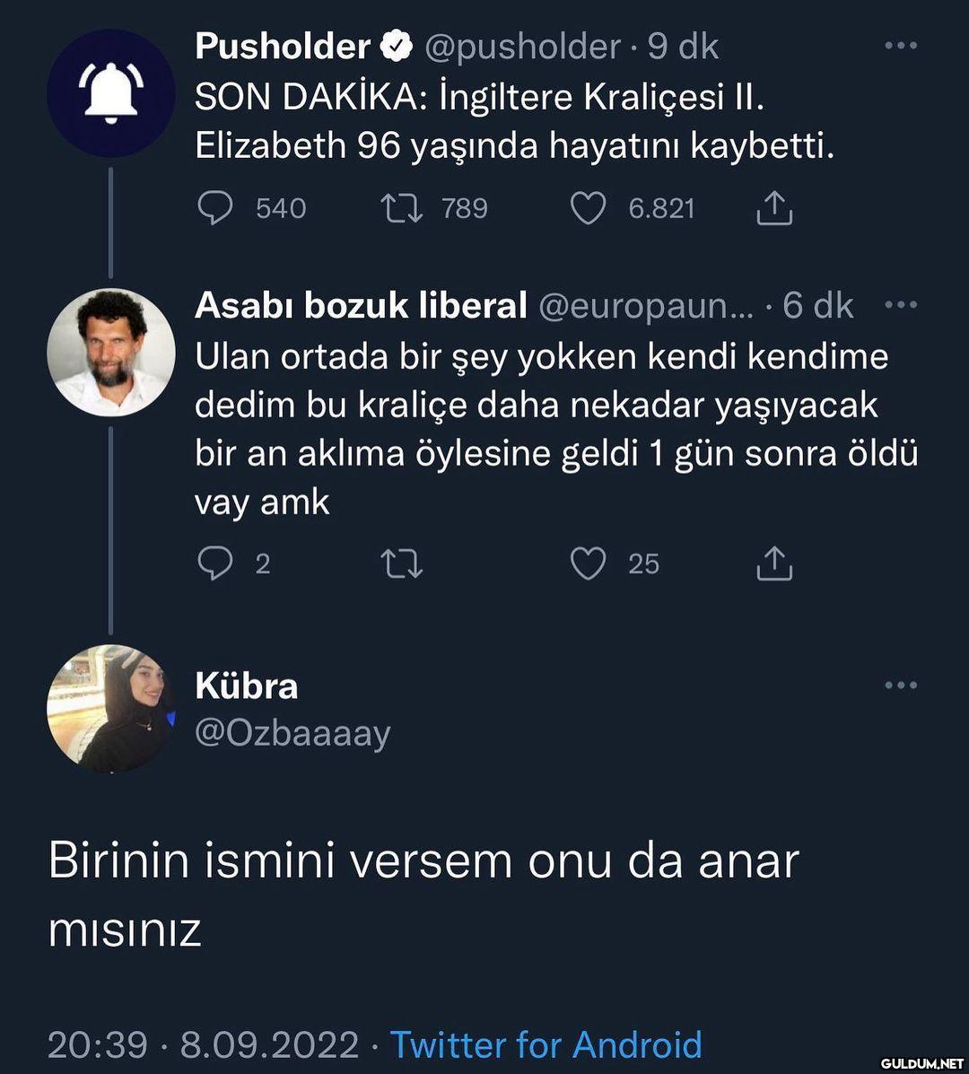
Task: Like Asabı bozuk liberal's tweet
Action: [589, 563]
